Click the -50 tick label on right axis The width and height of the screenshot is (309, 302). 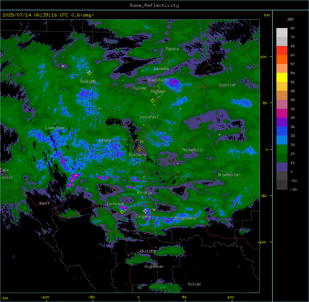[x=263, y=196]
